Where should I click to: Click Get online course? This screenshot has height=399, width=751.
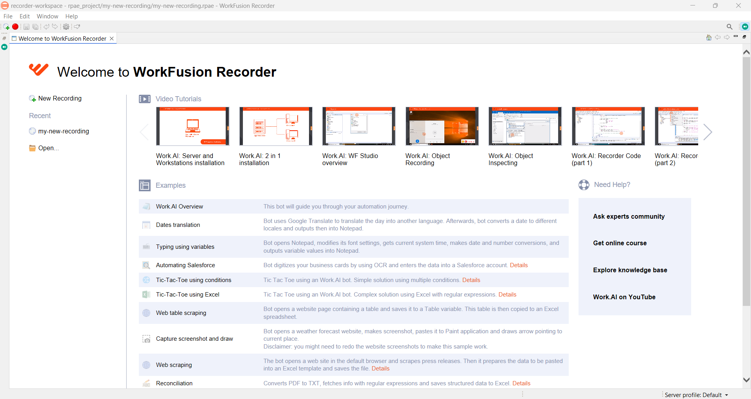tap(620, 243)
